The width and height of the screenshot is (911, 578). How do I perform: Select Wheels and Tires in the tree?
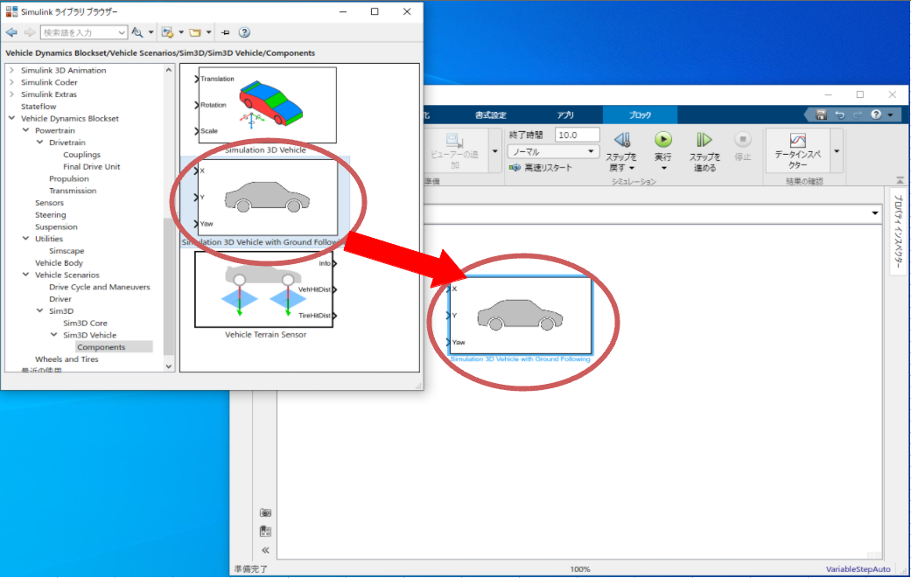67,359
